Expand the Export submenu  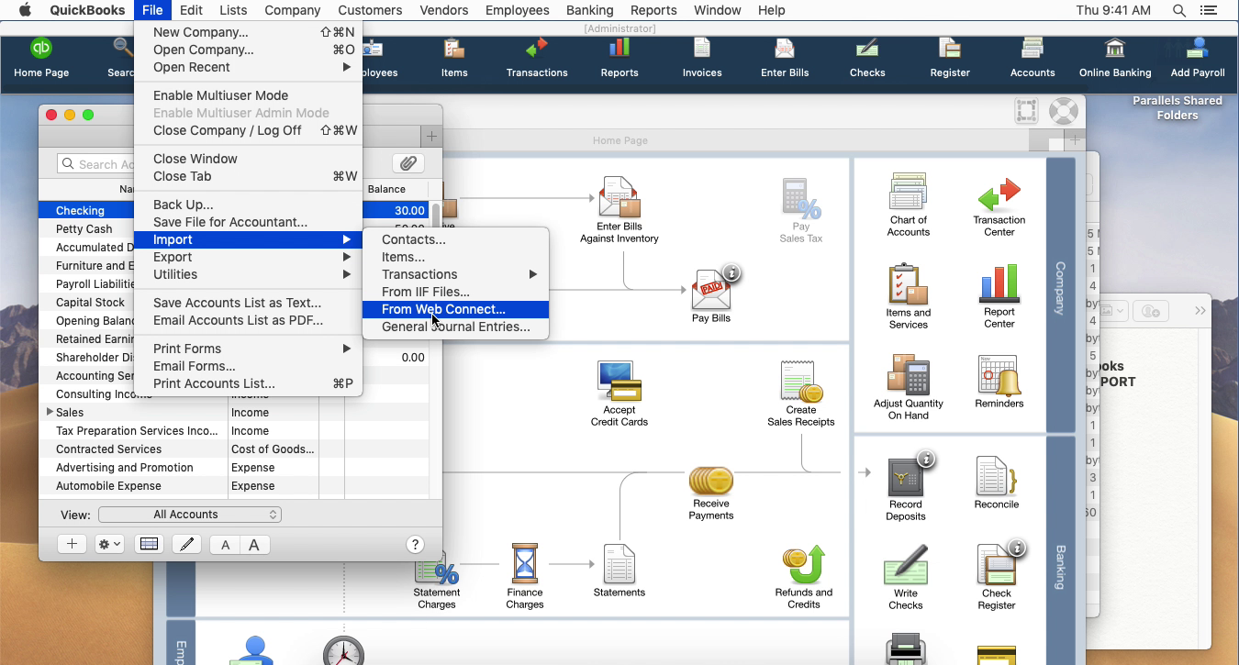pyautogui.click(x=248, y=257)
